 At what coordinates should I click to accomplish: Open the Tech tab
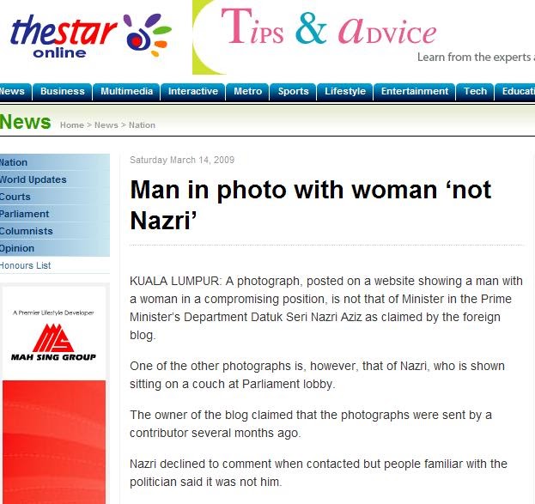click(475, 92)
